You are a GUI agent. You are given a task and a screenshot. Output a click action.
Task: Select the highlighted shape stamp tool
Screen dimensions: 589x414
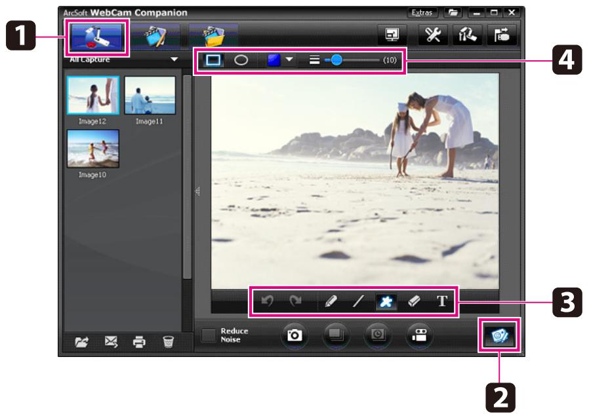click(386, 301)
